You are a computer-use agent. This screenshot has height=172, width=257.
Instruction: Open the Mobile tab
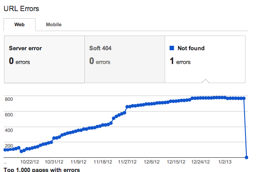[54, 24]
